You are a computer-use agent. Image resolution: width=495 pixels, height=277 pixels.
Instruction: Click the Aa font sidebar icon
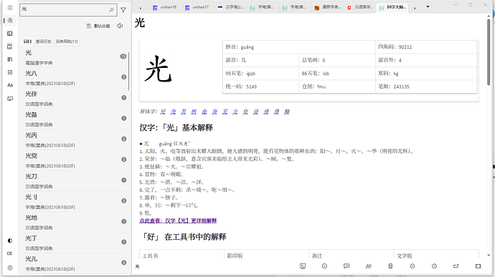tap(10, 85)
